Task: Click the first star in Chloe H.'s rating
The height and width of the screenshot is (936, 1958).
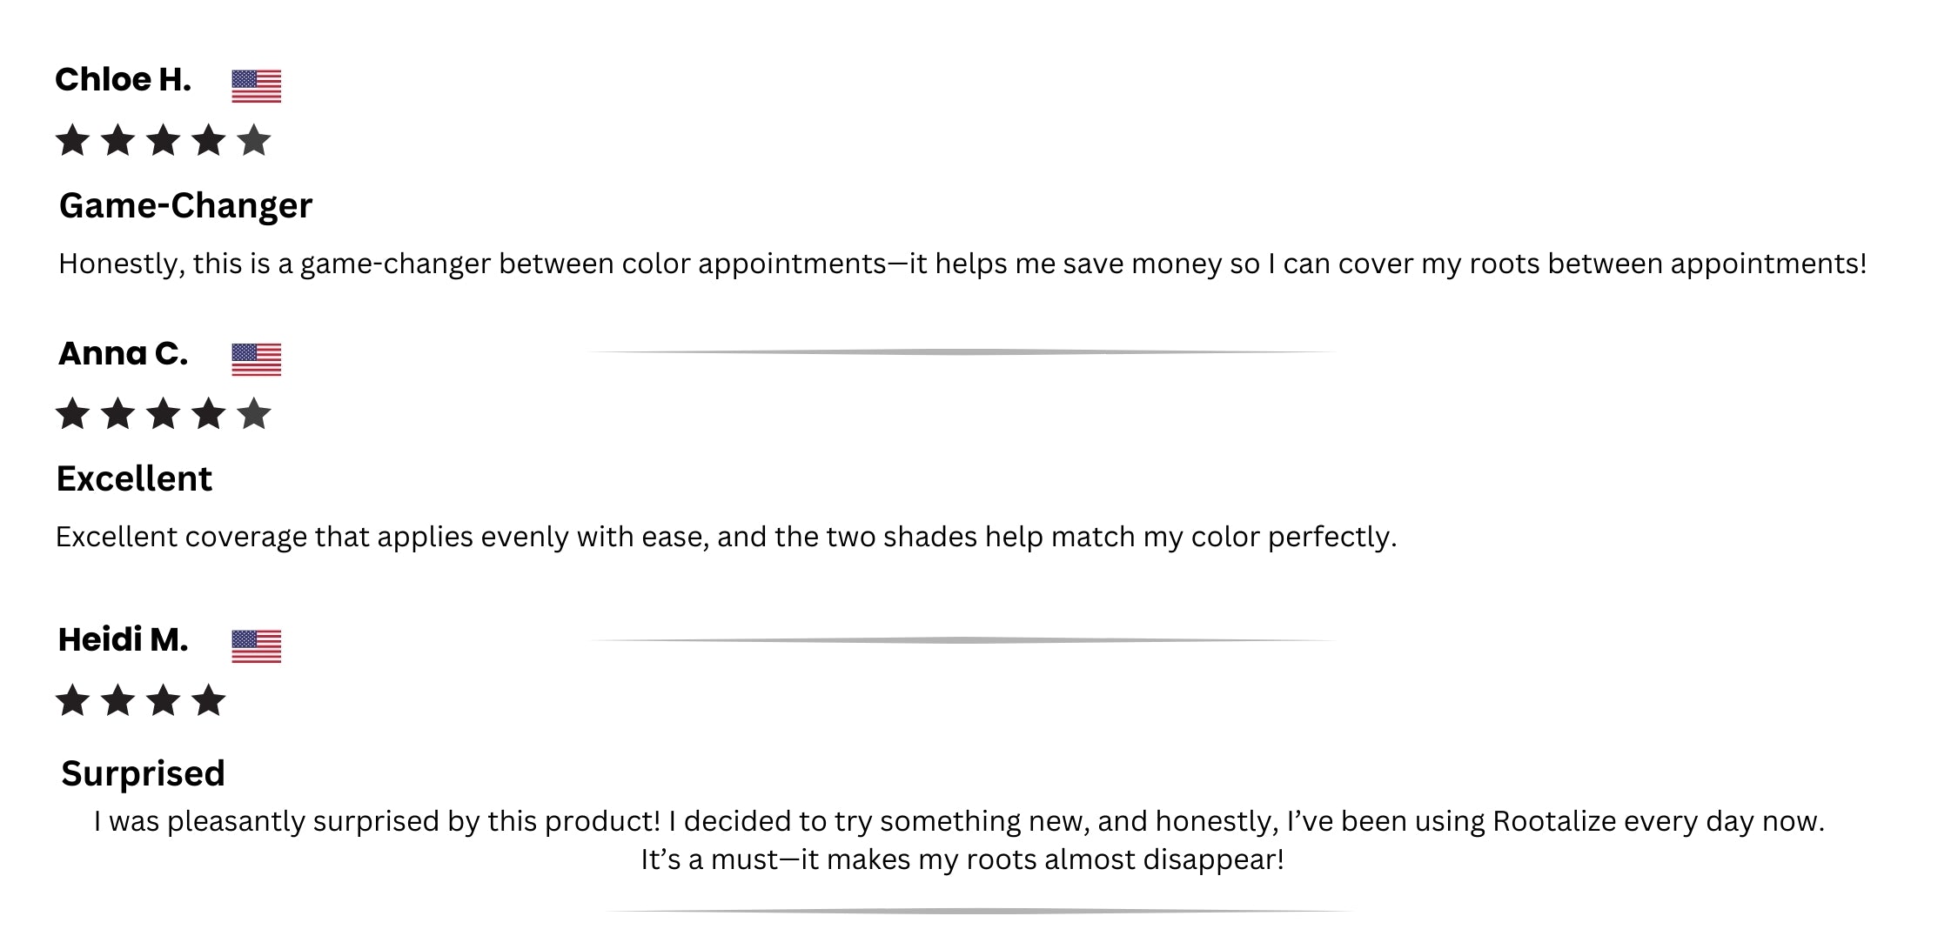Action: [73, 140]
